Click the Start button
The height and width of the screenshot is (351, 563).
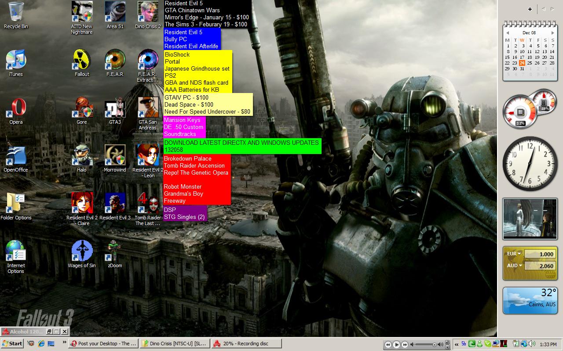click(12, 344)
